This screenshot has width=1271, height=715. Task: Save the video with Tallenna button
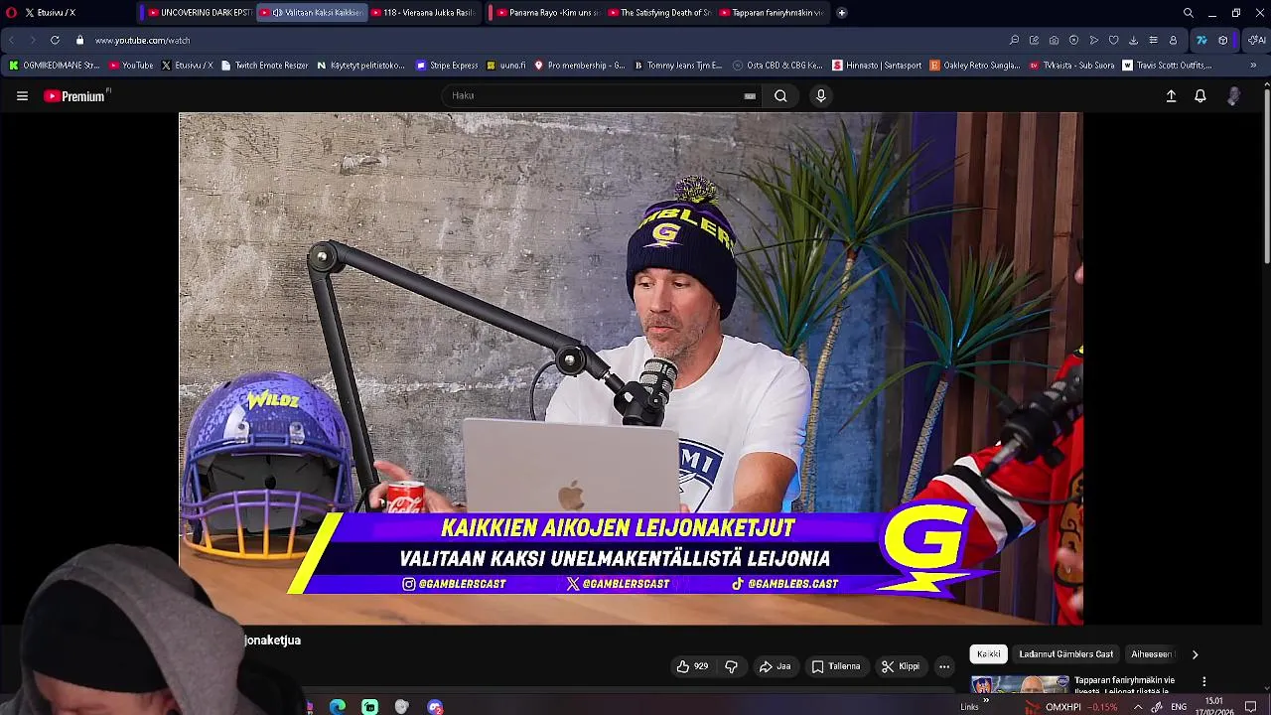coord(836,666)
